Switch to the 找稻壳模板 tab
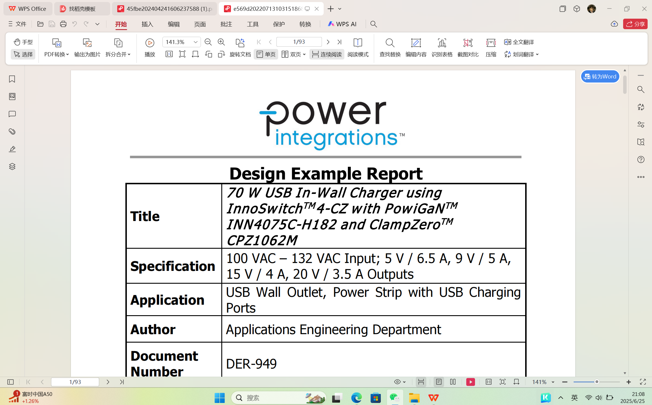Viewport: 652px width, 405px height. click(82, 9)
